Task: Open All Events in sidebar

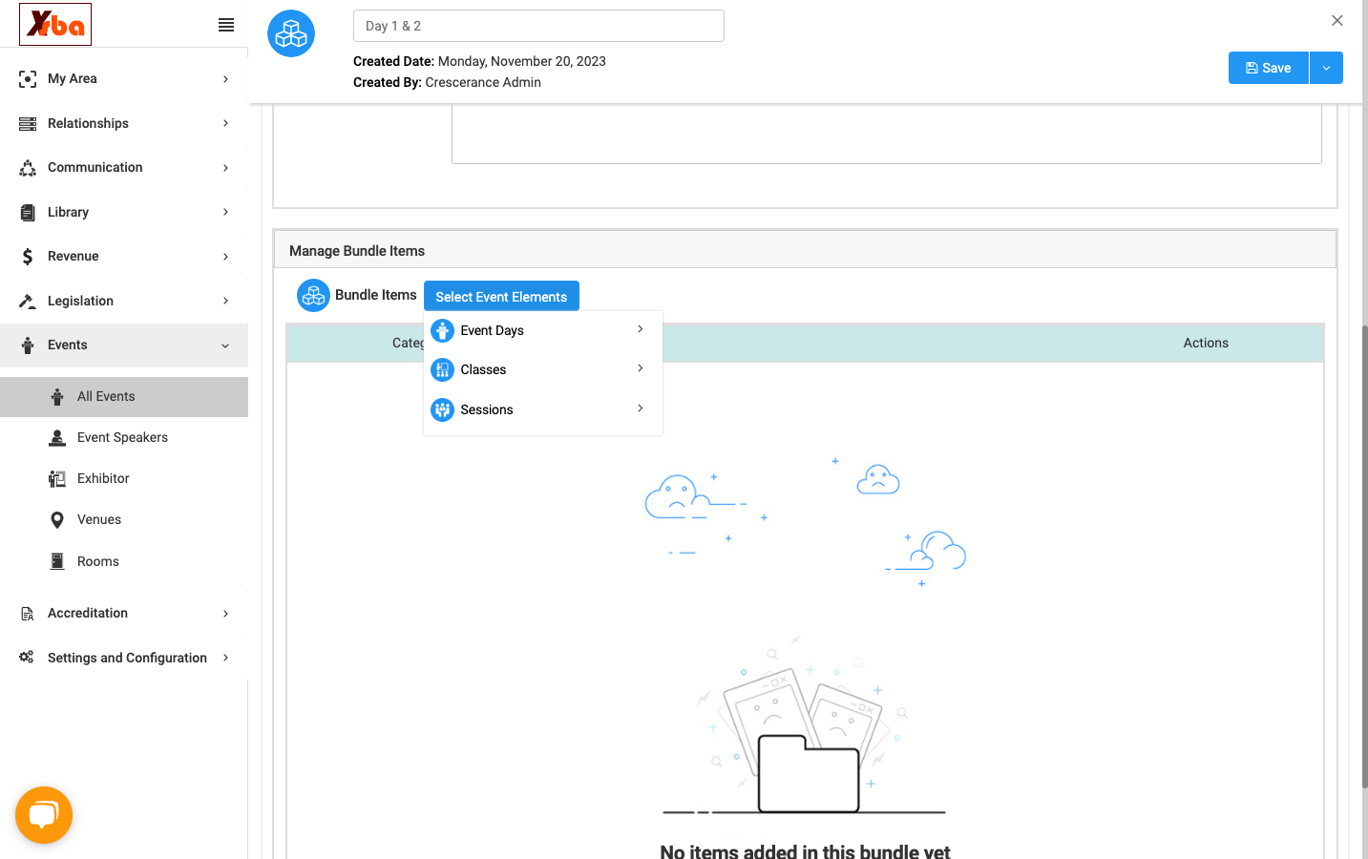Action: (124, 397)
